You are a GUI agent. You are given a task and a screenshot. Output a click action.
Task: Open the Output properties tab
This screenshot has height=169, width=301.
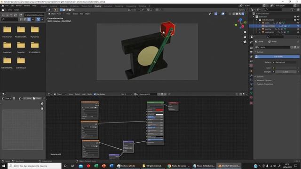tap(251, 52)
